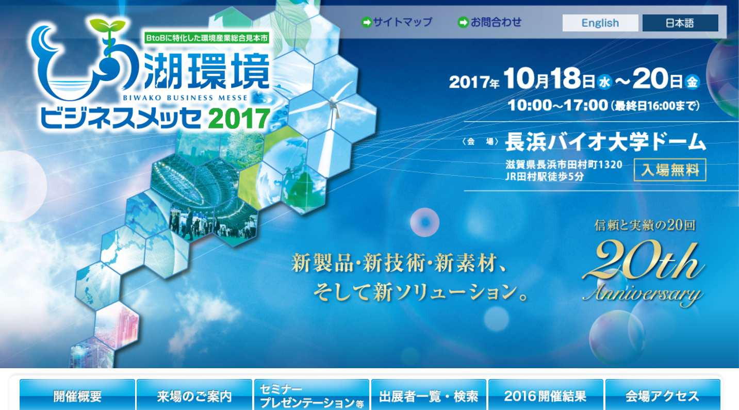Click the slogan line そして新ソリューション。
739x410 pixels.
tap(421, 292)
